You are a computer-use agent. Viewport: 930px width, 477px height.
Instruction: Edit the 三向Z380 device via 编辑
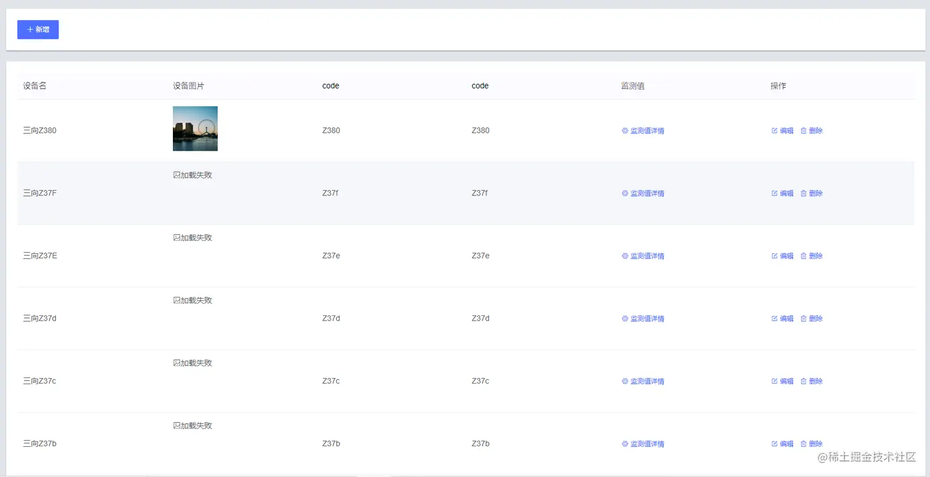coord(782,131)
